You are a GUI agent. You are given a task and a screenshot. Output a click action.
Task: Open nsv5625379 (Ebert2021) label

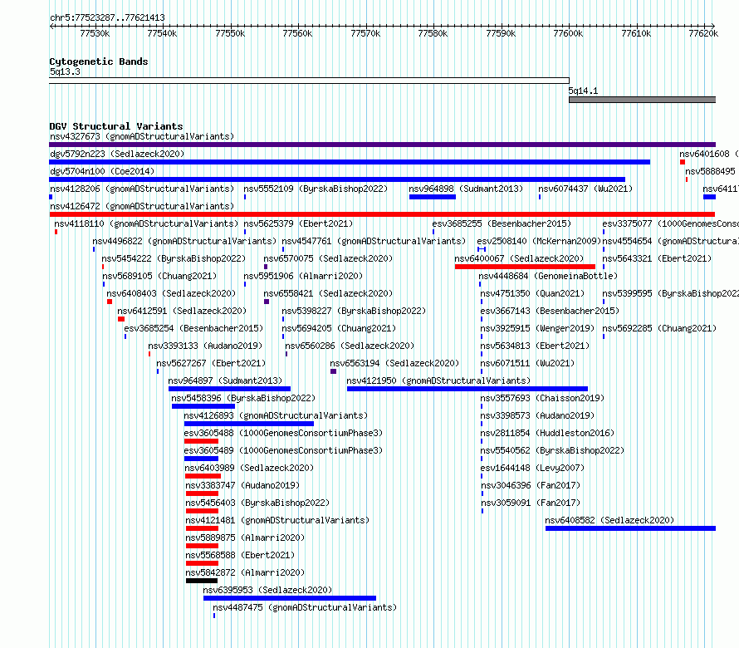(x=298, y=223)
